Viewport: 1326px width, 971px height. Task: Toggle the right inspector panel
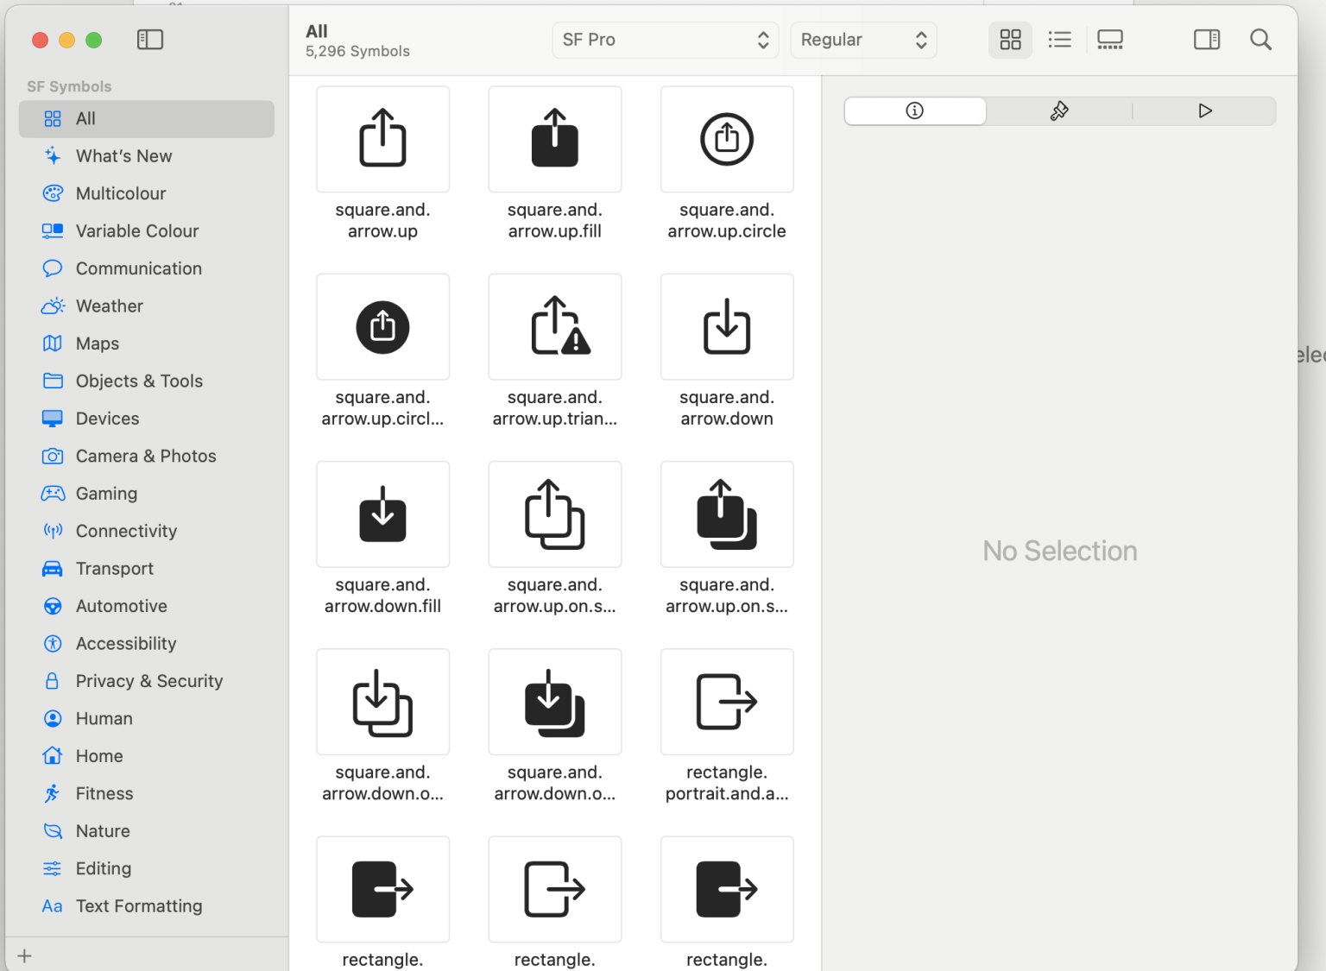1206,40
